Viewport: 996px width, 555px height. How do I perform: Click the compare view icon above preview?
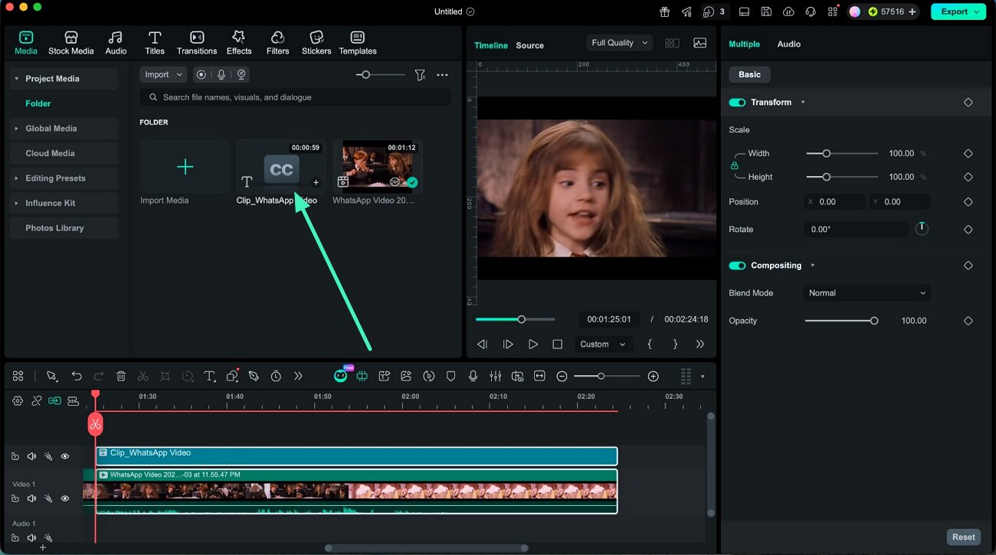tap(672, 44)
